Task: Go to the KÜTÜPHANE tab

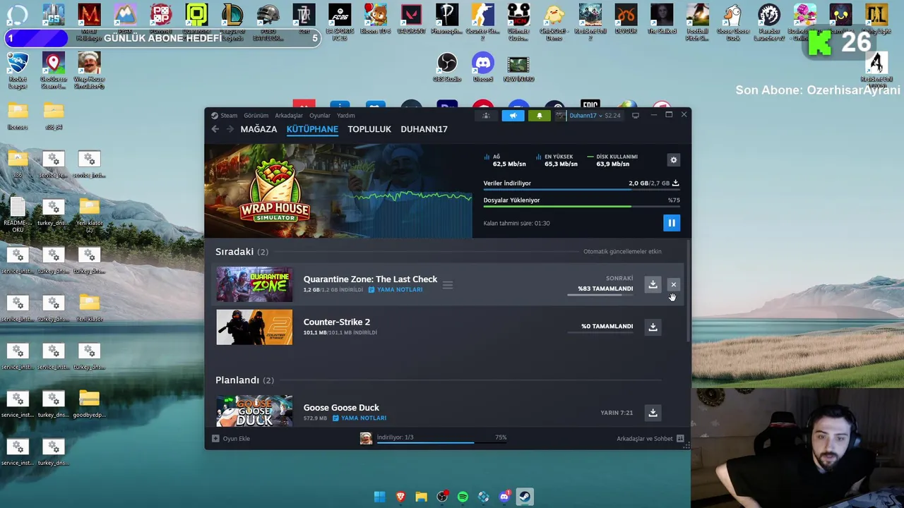Action: 312,129
